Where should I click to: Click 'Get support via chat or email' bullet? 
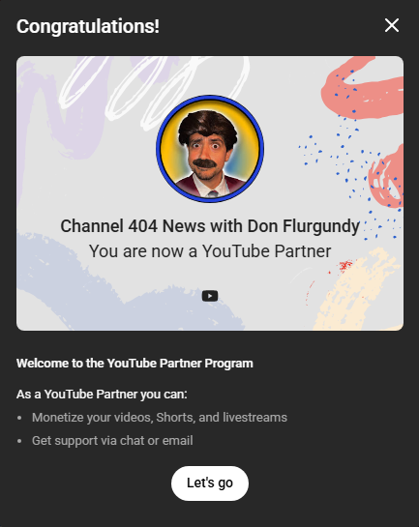click(112, 441)
